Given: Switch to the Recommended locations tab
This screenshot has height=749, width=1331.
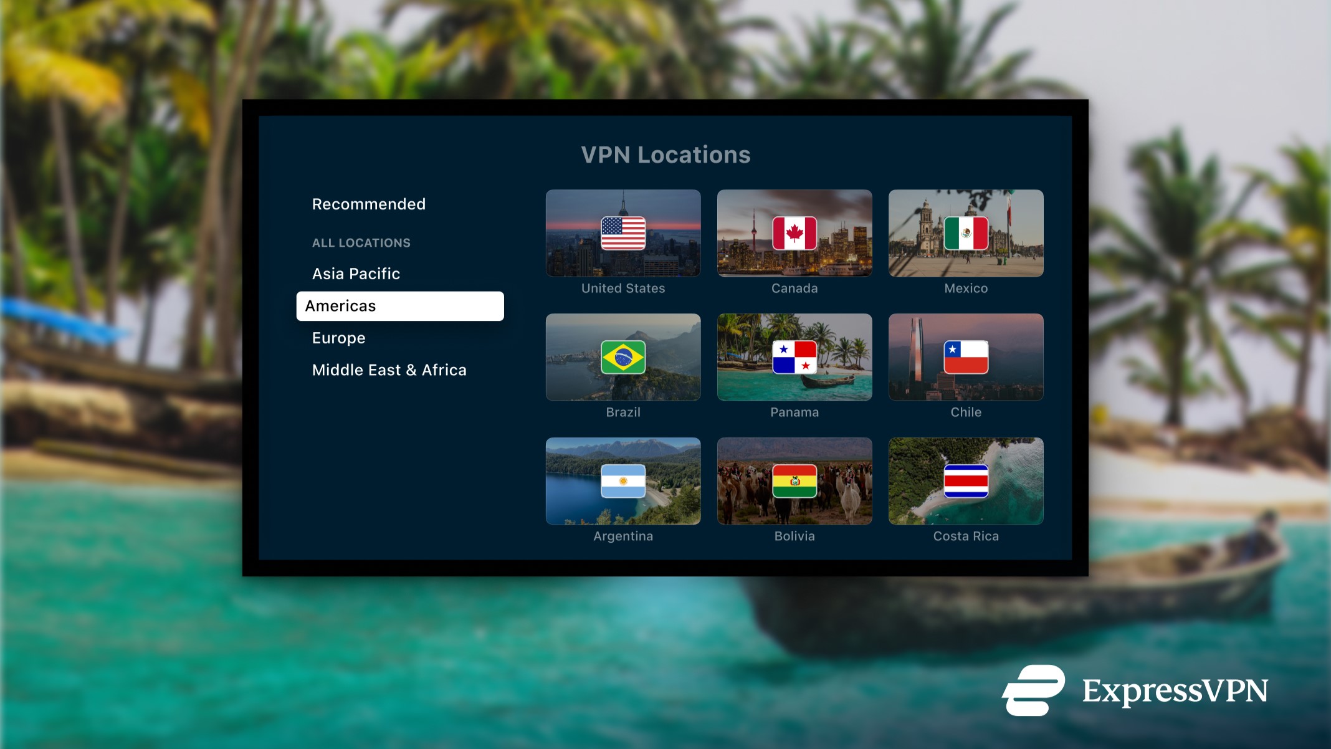Looking at the screenshot, I should (x=370, y=204).
